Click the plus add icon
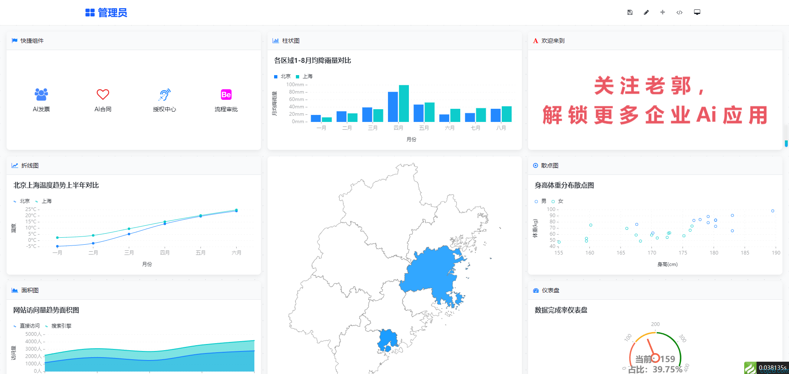Viewport: 789px width, 374px height. pos(662,12)
